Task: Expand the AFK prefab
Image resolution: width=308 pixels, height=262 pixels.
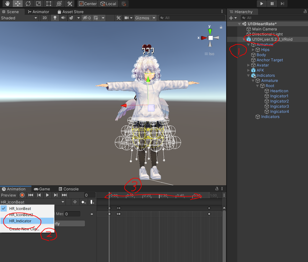Action: (248, 70)
